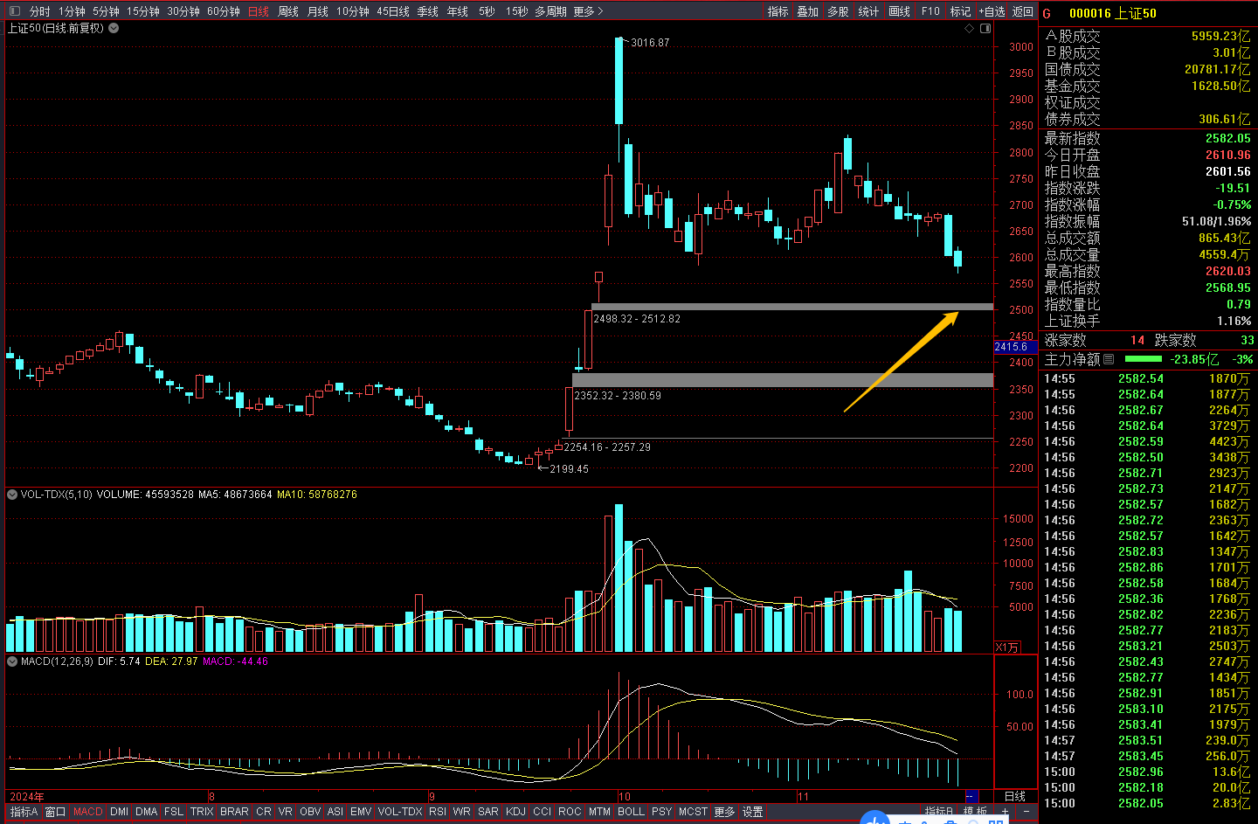Screen dimensions: 1258x824
Task: Click the panel layout icon at top-left
Action: click(x=14, y=11)
